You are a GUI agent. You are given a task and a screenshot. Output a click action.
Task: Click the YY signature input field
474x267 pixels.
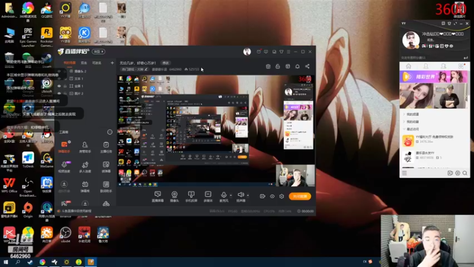[x=431, y=58]
